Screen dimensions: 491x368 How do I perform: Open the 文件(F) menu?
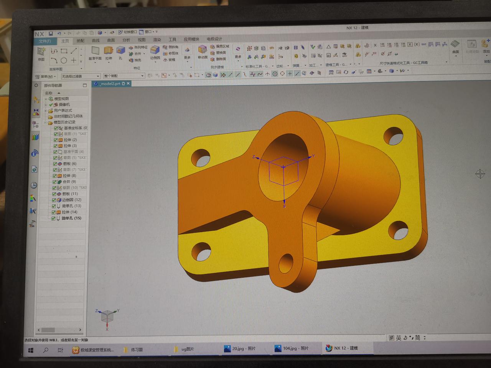pos(44,41)
